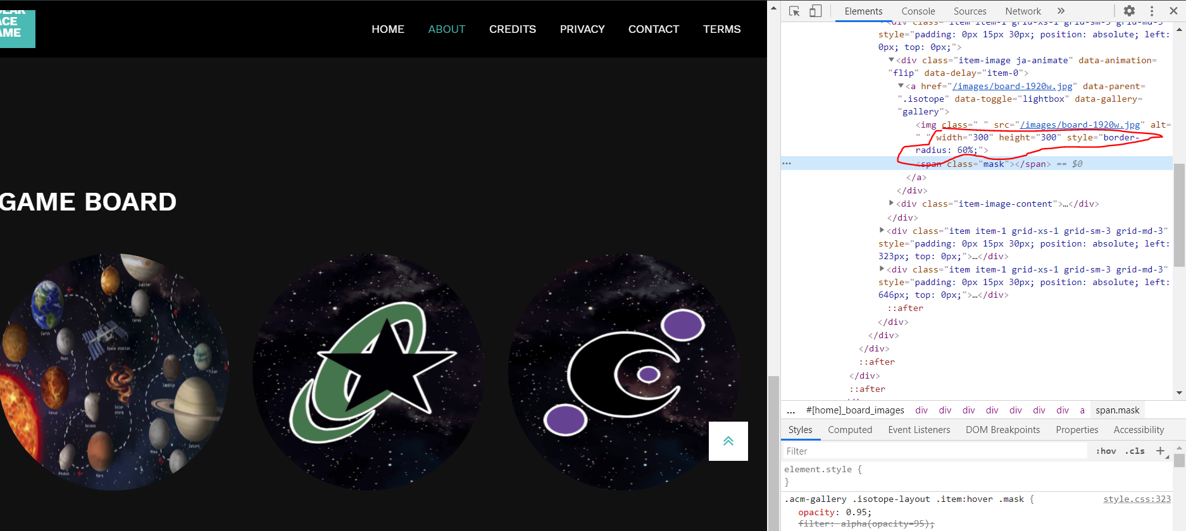Close the DevTools panel
The width and height of the screenshot is (1186, 531).
pyautogui.click(x=1173, y=11)
